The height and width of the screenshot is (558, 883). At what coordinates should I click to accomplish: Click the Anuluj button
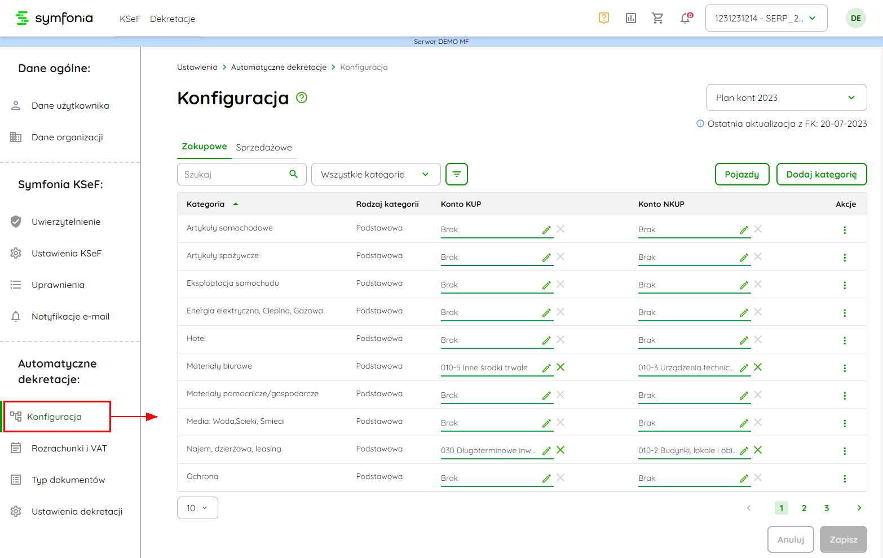click(791, 539)
